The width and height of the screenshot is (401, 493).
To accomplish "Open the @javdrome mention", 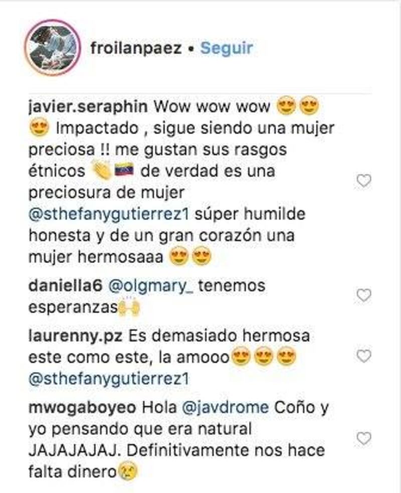I will pyautogui.click(x=225, y=408).
